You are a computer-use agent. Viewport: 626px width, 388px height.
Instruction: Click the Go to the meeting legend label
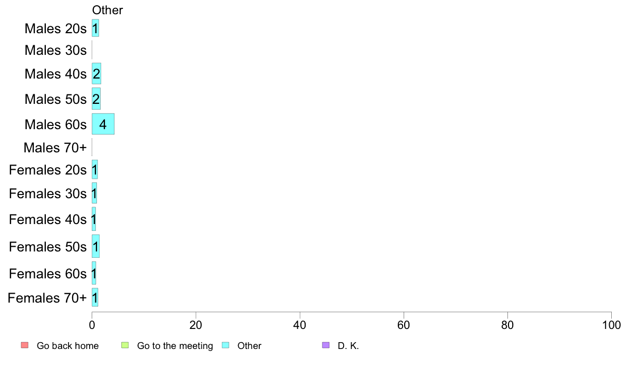coord(175,346)
